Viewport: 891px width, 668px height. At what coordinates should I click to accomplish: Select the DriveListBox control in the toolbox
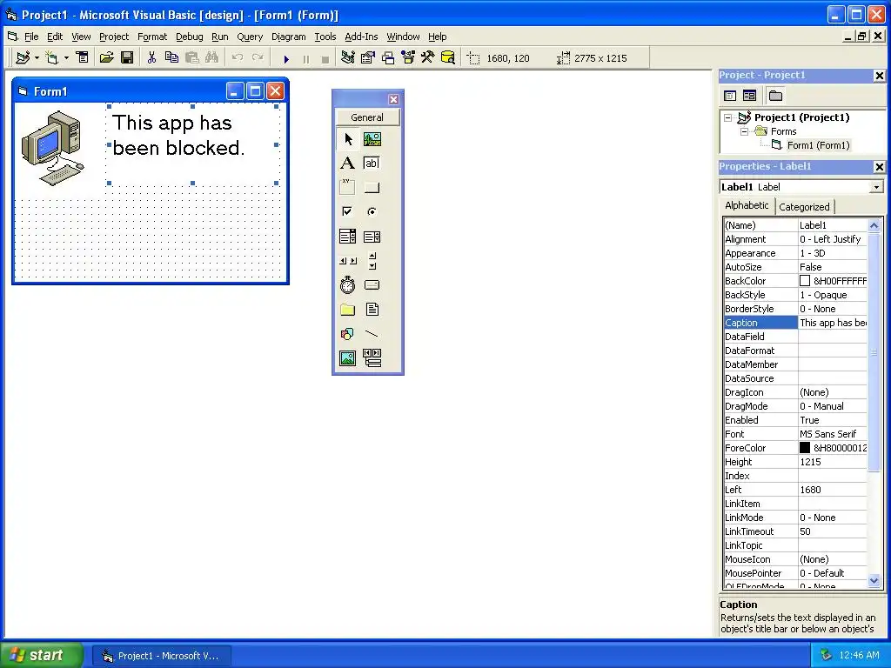pos(372,285)
